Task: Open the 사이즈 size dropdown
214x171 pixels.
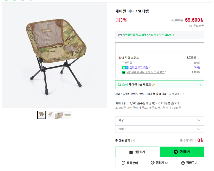Action: 159,129
